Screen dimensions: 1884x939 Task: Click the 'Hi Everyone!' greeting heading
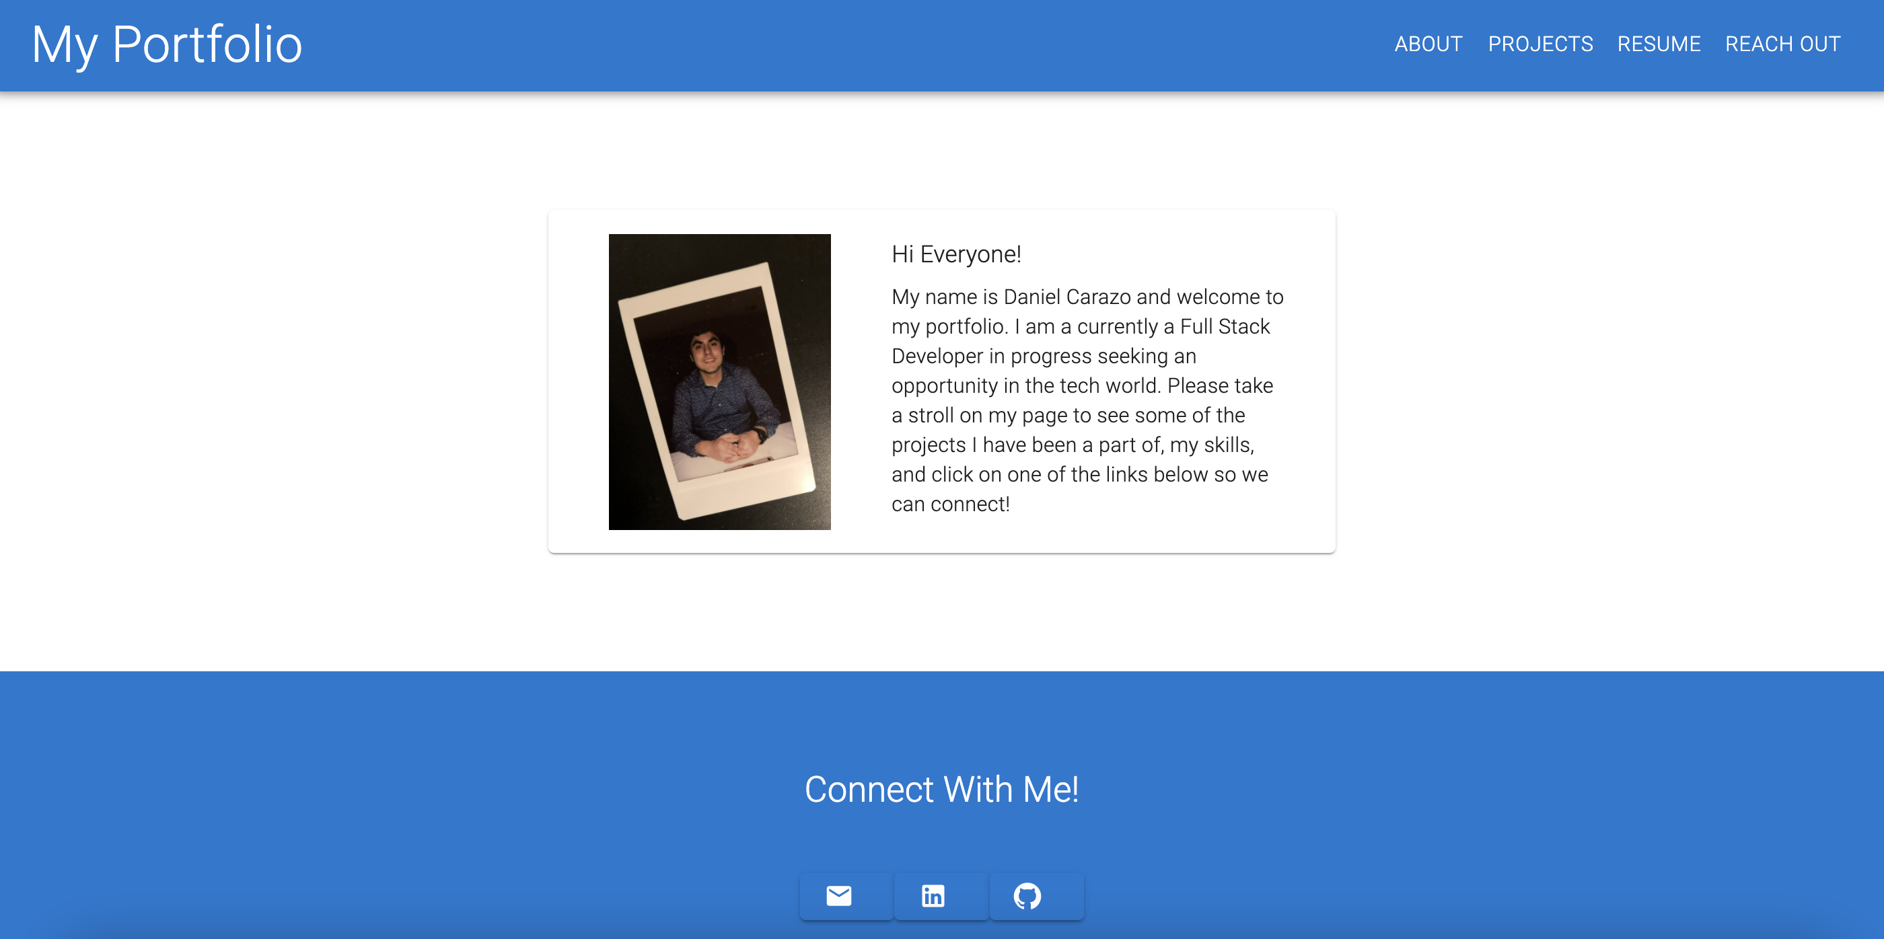[x=956, y=254]
